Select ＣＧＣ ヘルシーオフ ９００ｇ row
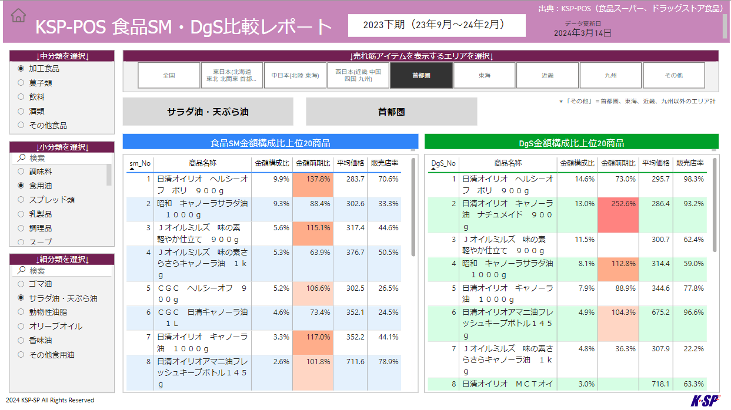Image resolution: width=731 pixels, height=410 pixels. (263, 294)
